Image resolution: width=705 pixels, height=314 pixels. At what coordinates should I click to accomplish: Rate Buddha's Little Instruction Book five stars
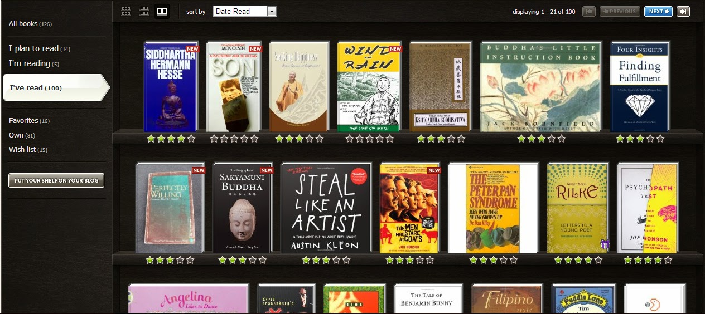coord(561,139)
